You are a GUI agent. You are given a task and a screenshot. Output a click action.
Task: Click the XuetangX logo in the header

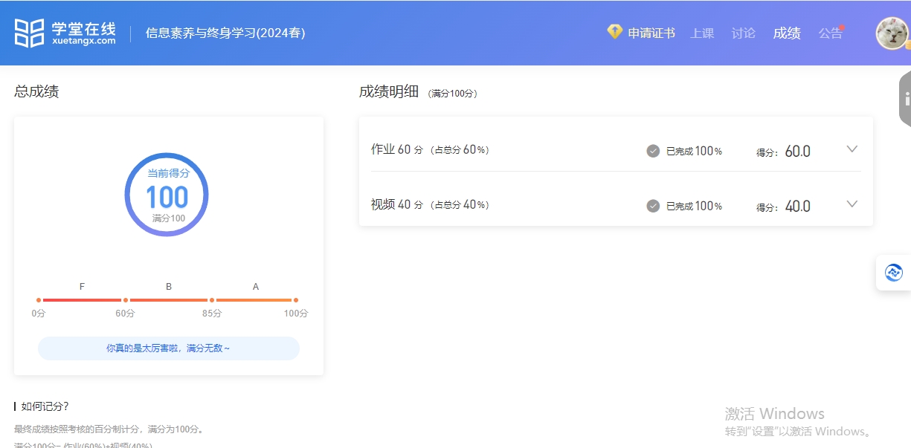(65, 33)
